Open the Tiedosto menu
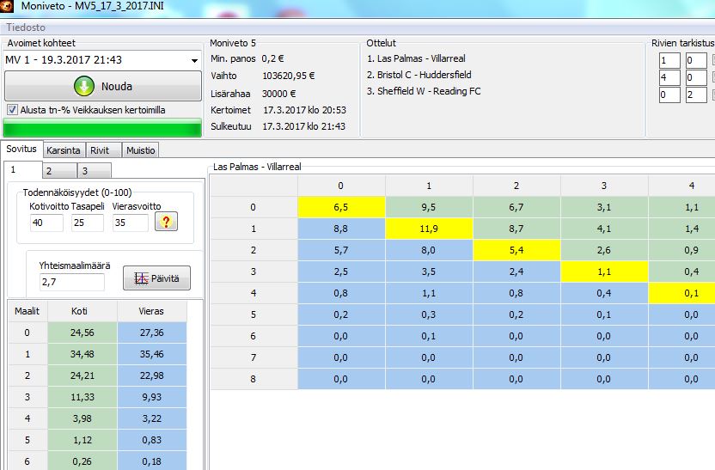715x470 pixels. [x=26, y=27]
